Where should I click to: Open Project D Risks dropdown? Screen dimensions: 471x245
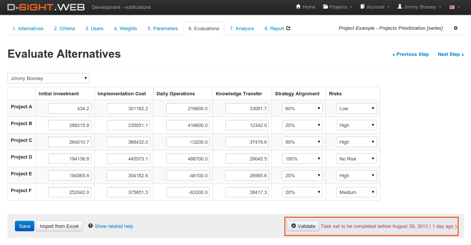coord(356,159)
